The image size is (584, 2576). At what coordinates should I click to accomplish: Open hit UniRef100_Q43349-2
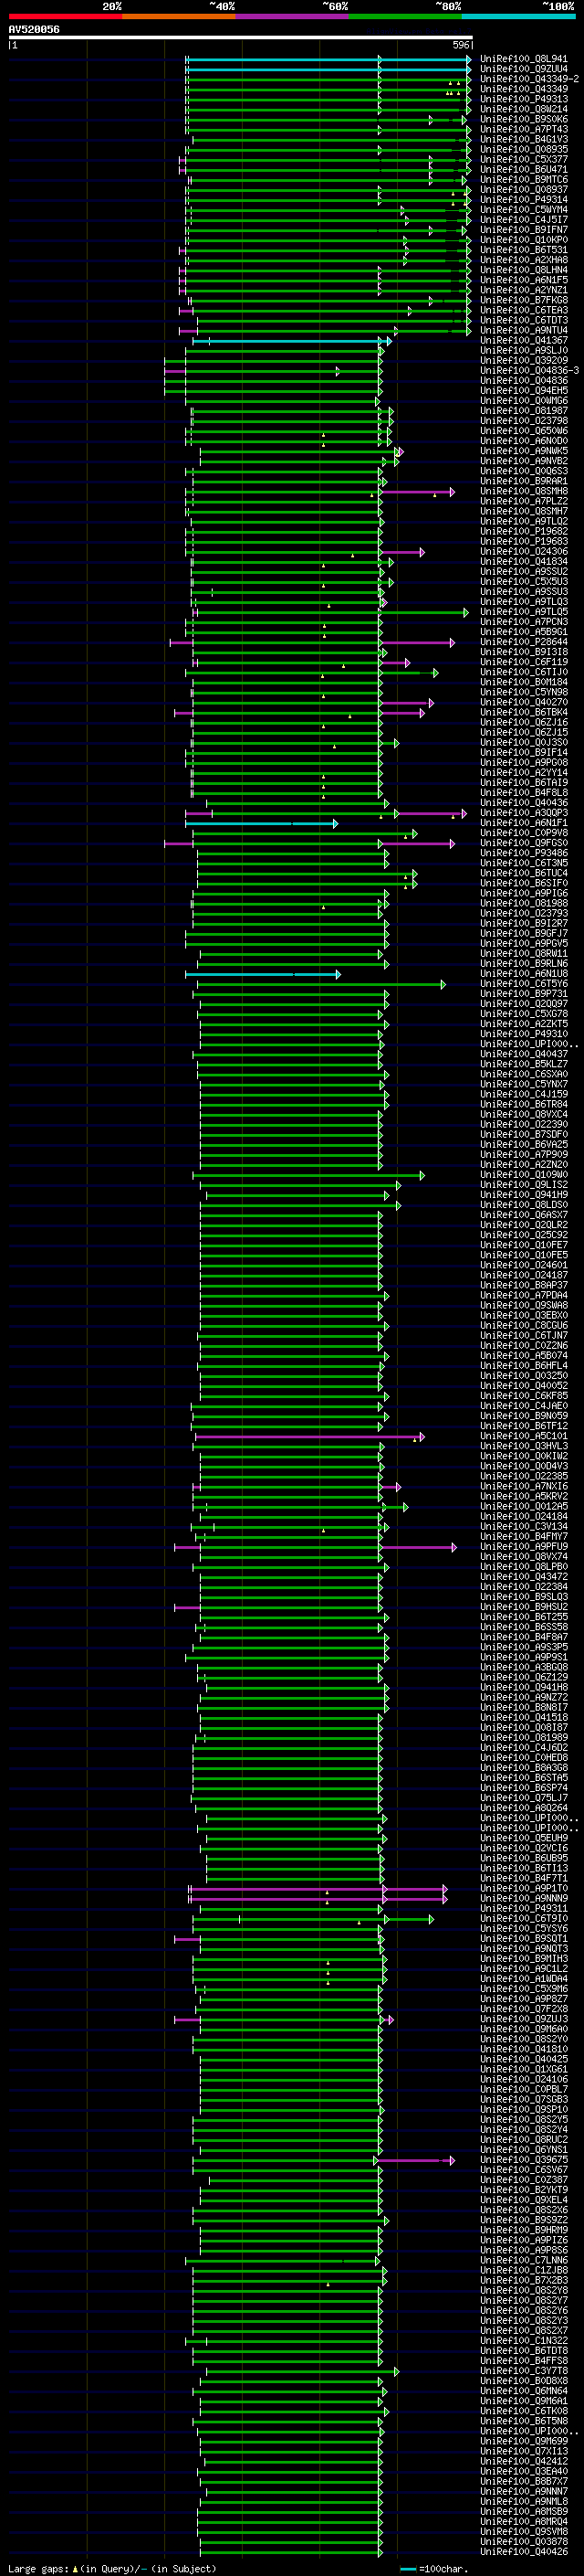[529, 79]
